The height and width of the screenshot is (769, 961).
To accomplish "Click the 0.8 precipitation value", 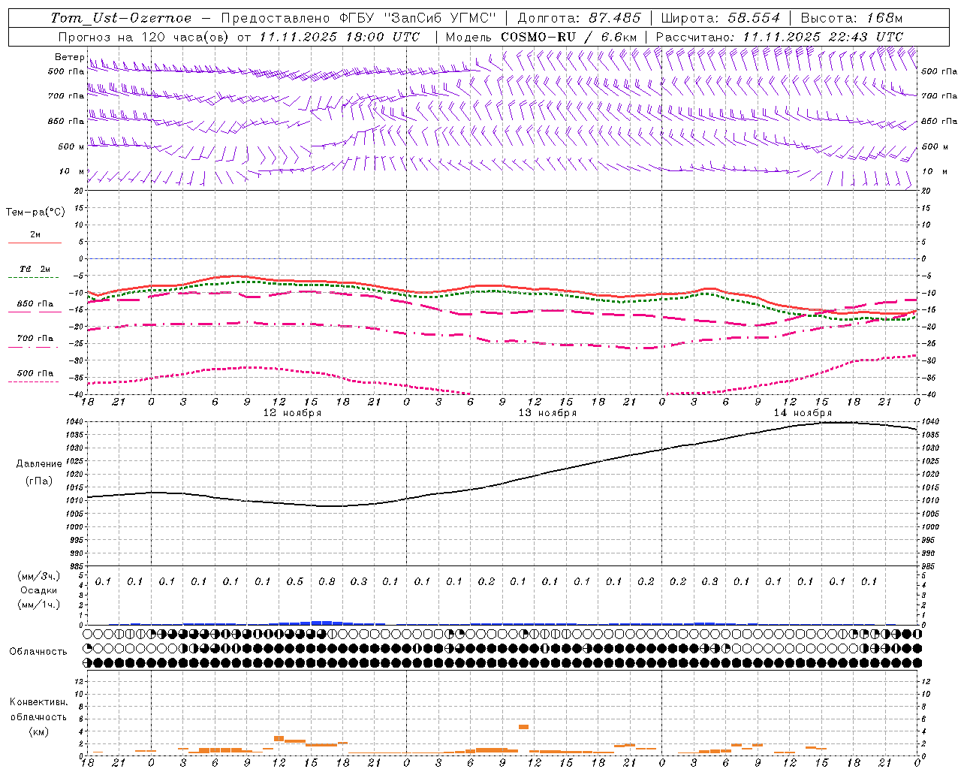I will 327,581.
